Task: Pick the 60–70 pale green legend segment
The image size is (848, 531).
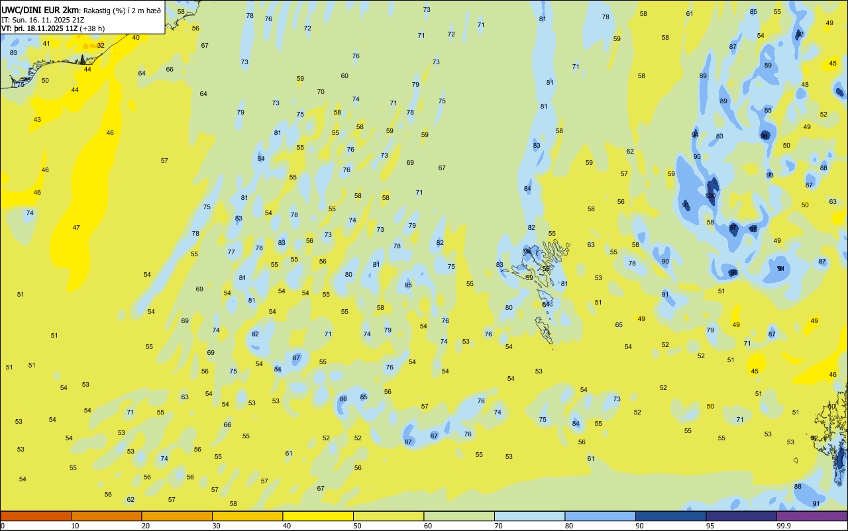Action: (x=459, y=516)
